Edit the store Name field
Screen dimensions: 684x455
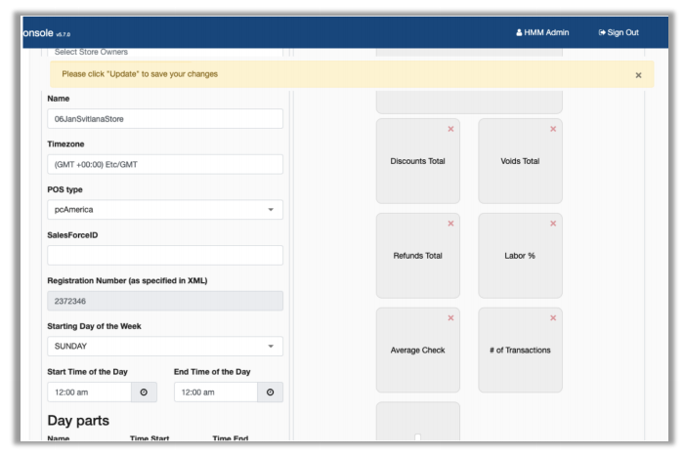[x=164, y=118]
